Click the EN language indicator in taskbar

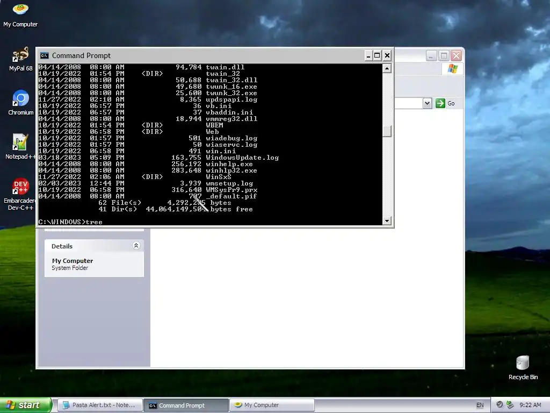pos(480,405)
